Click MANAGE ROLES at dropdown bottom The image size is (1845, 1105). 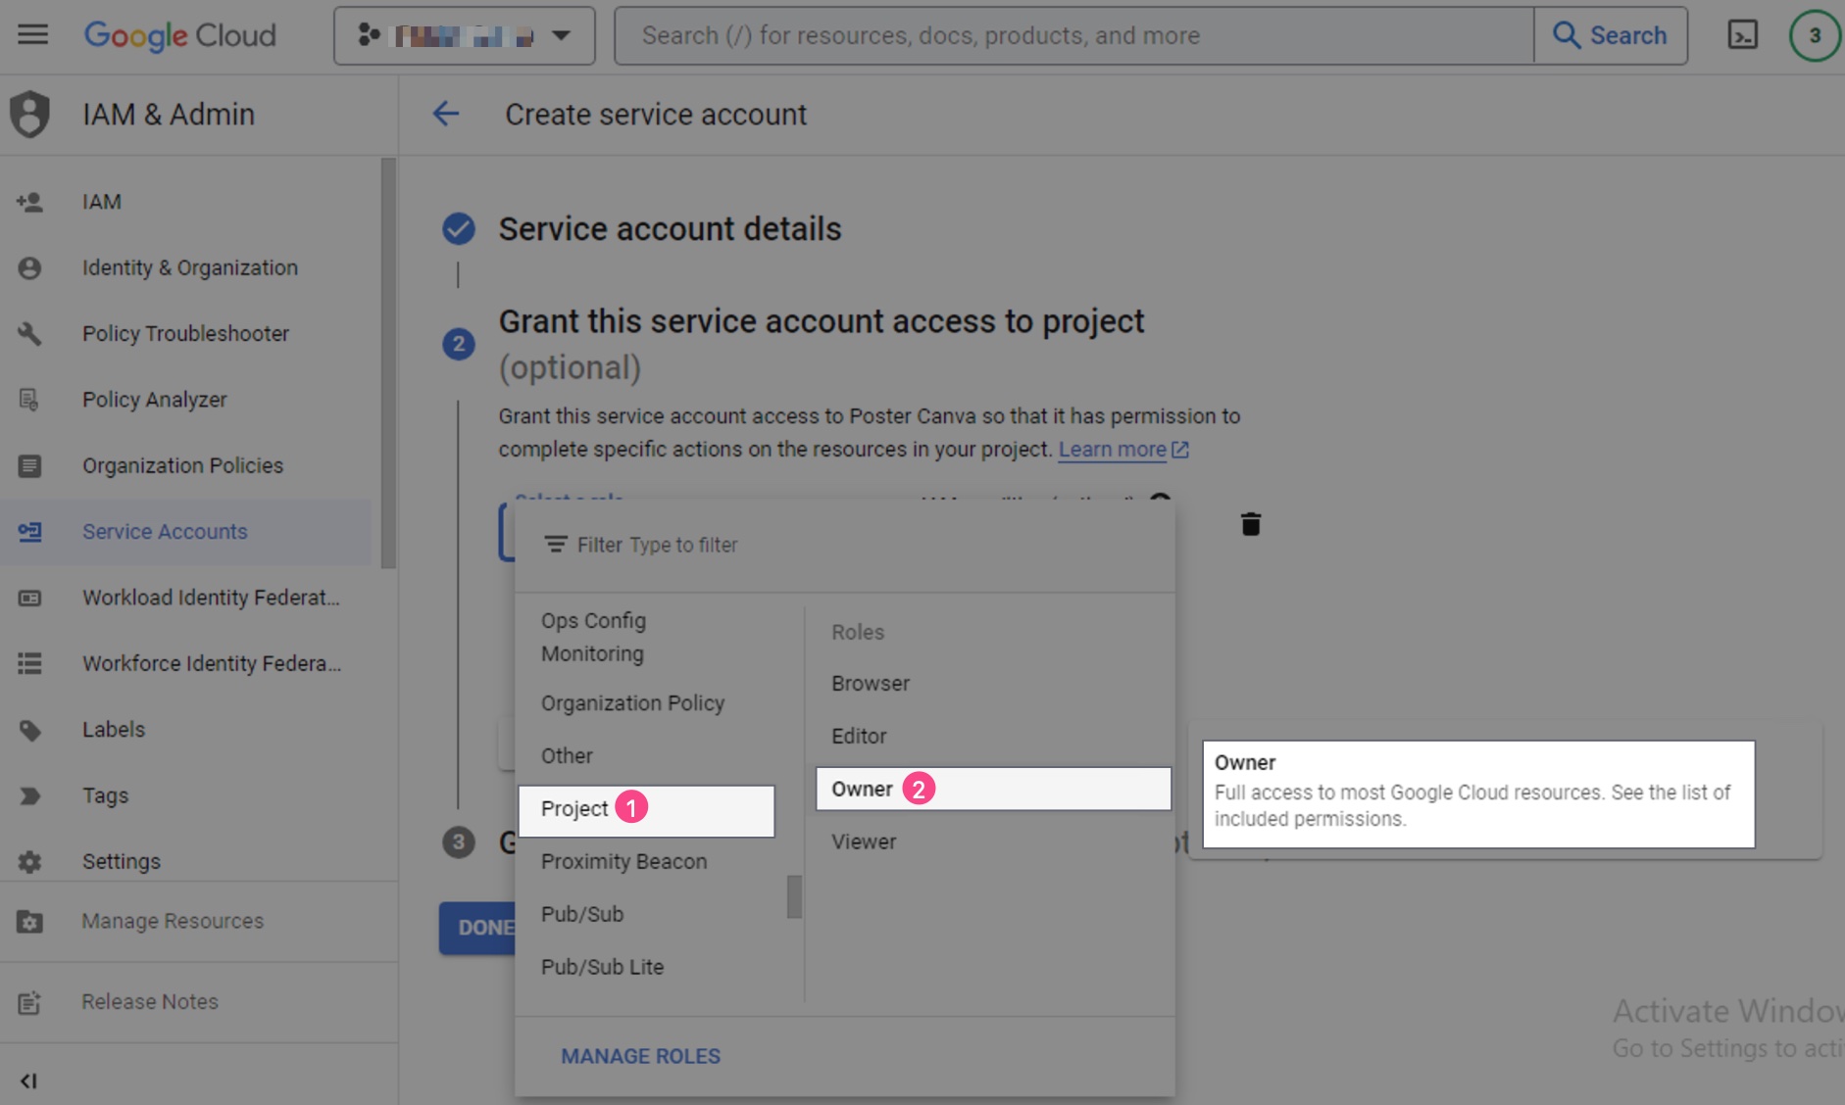(x=640, y=1055)
